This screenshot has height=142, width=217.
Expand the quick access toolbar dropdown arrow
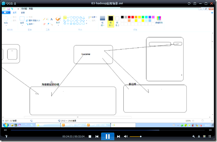[x=18, y=9]
